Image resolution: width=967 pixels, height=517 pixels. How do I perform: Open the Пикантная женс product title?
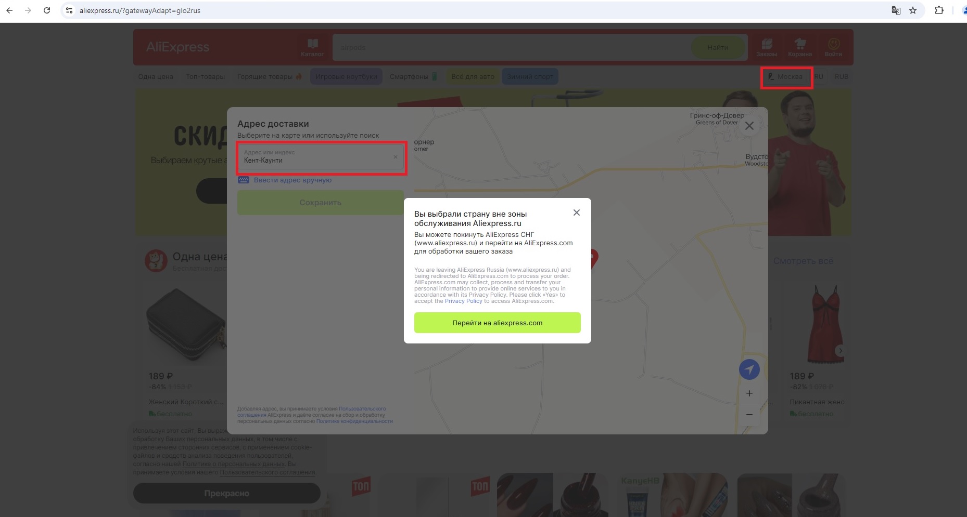point(817,402)
